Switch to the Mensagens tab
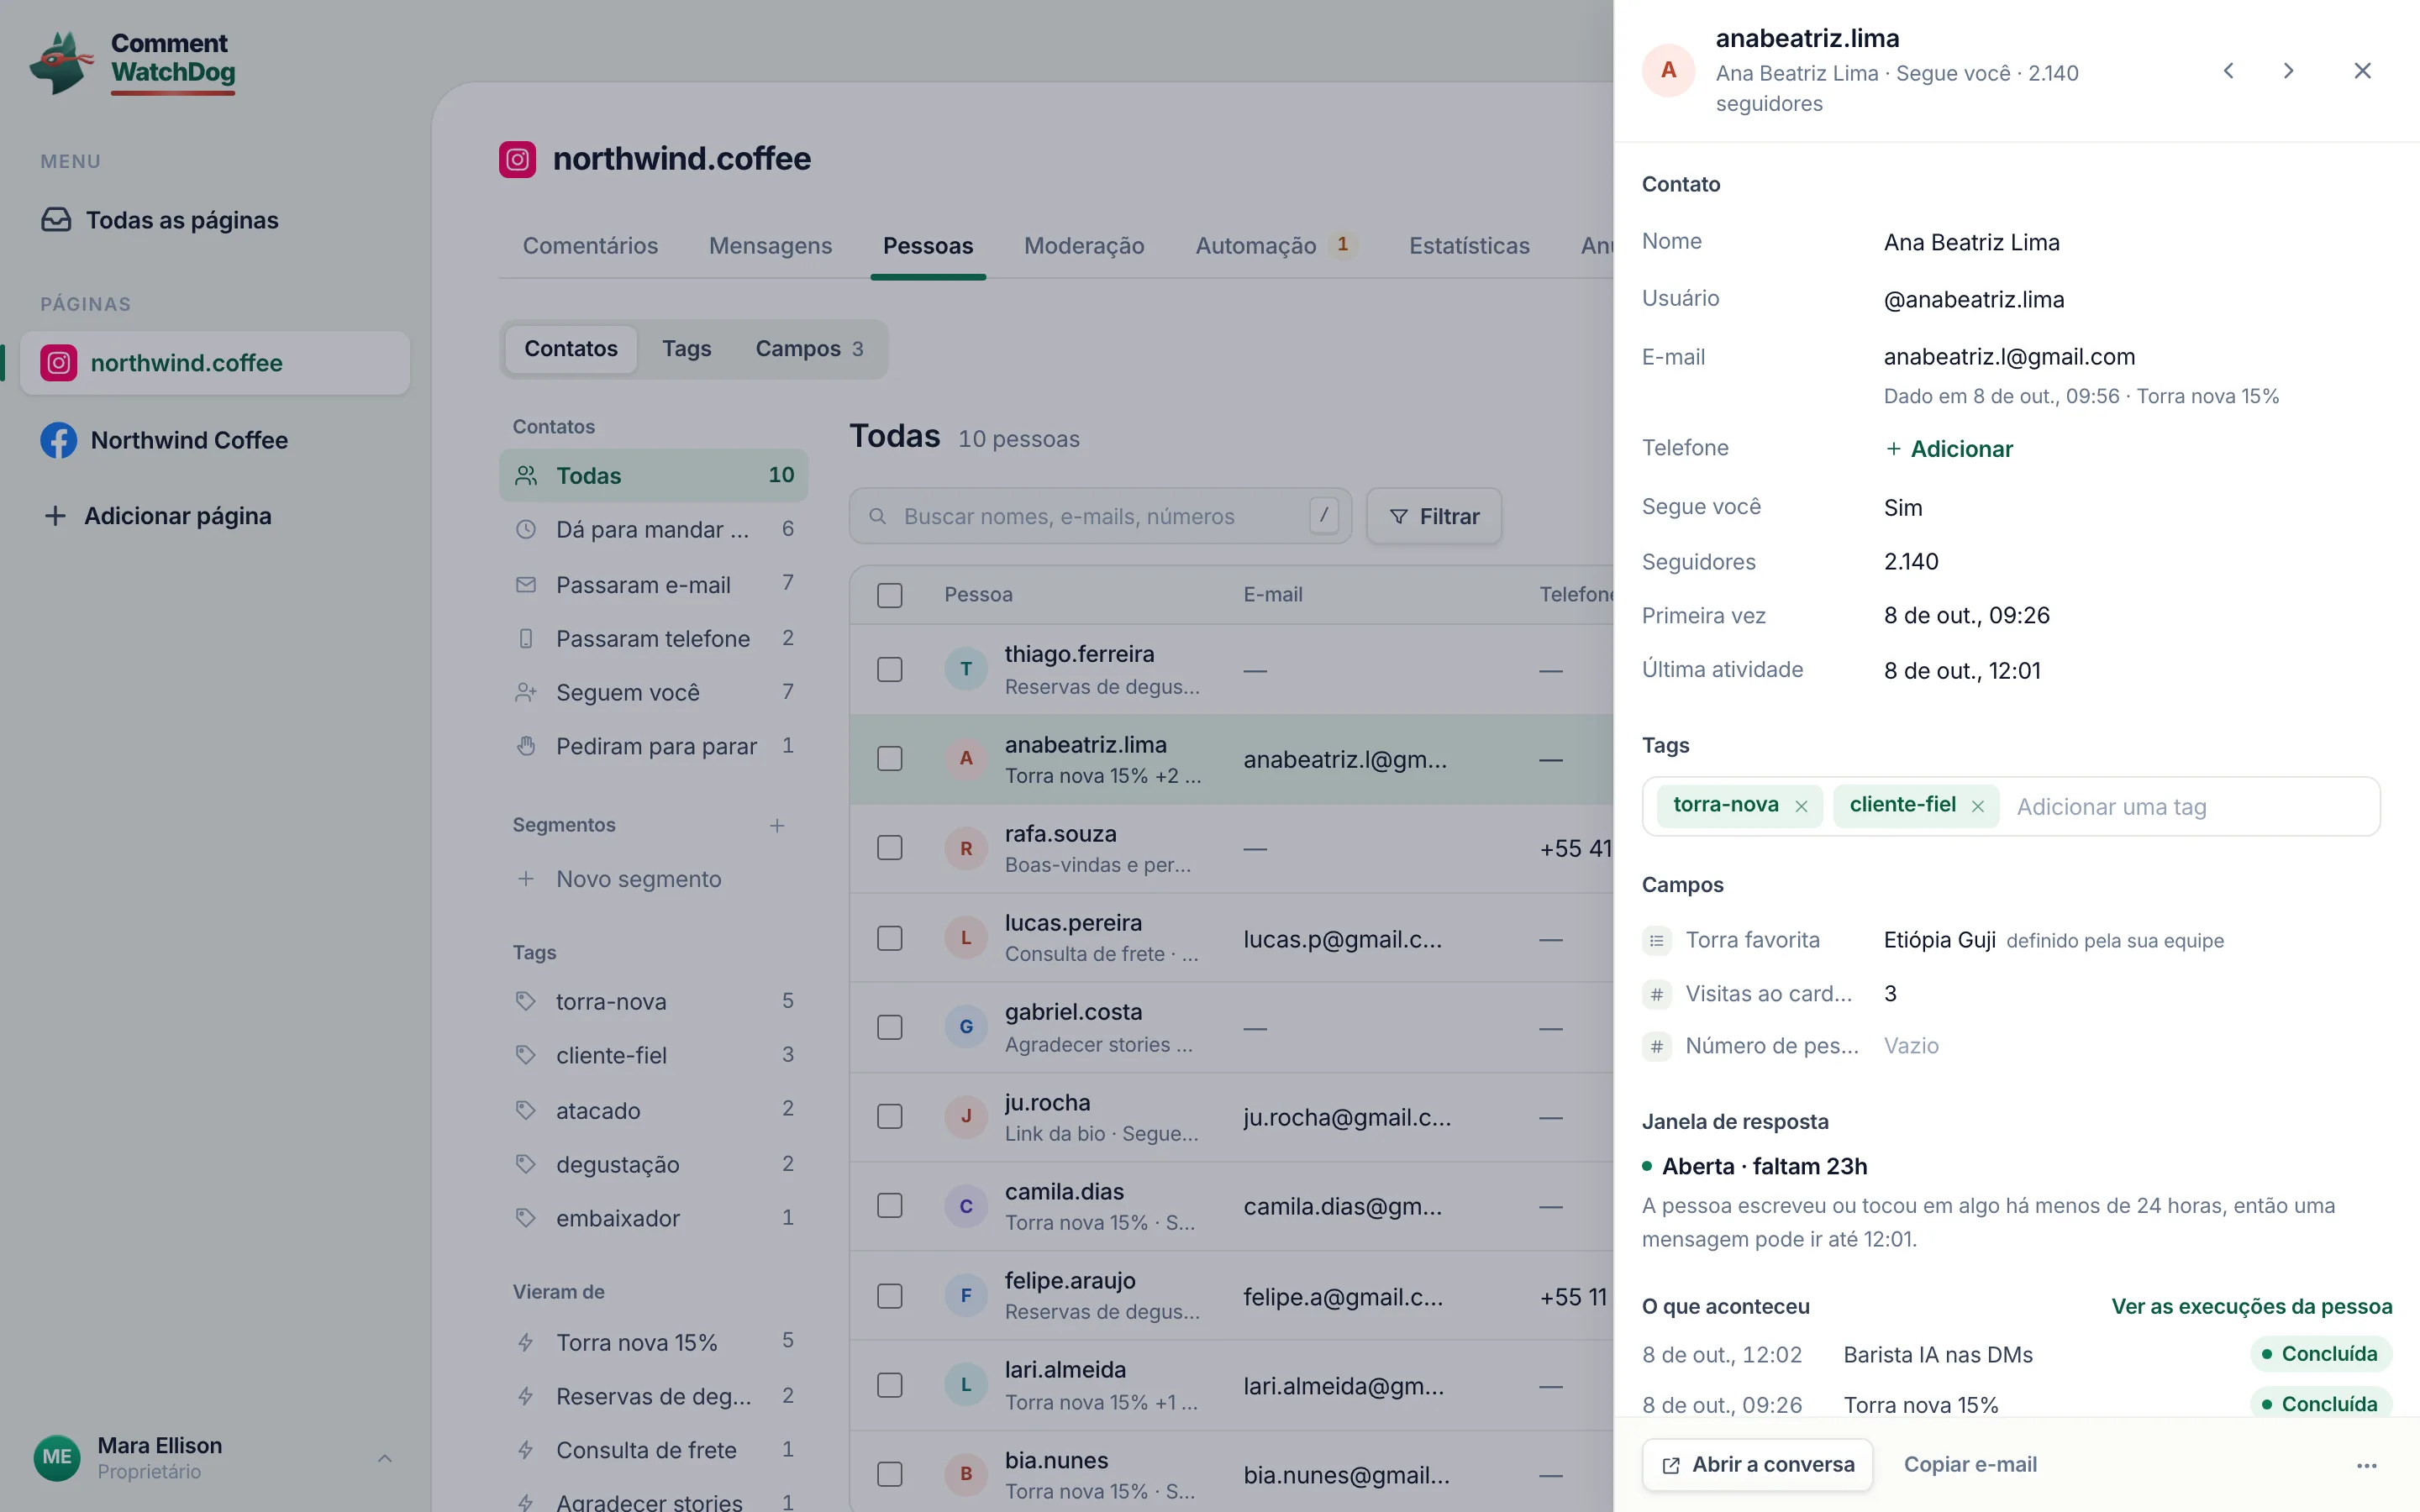 coord(770,246)
